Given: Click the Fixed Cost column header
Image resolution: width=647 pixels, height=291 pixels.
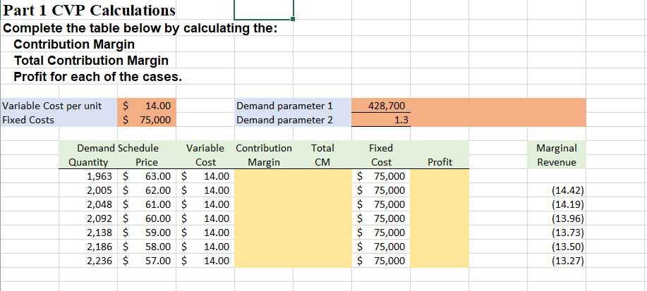Looking at the screenshot, I should pos(381,155).
